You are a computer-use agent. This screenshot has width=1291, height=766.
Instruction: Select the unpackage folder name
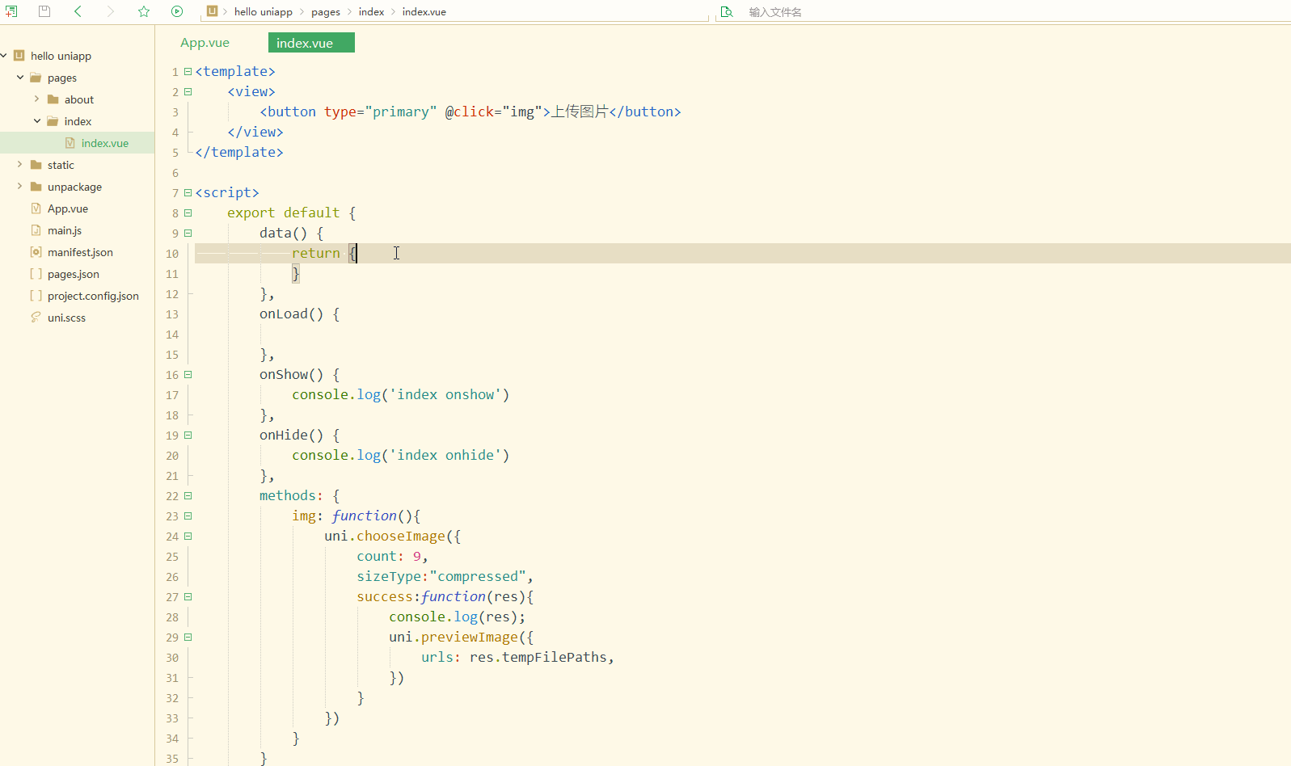[74, 187]
